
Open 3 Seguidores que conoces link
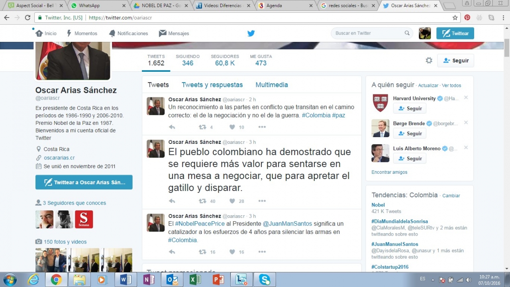click(74, 203)
